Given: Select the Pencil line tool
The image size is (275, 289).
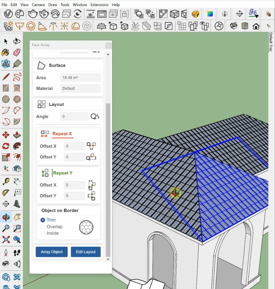Looking at the screenshot, I should pos(6,77).
